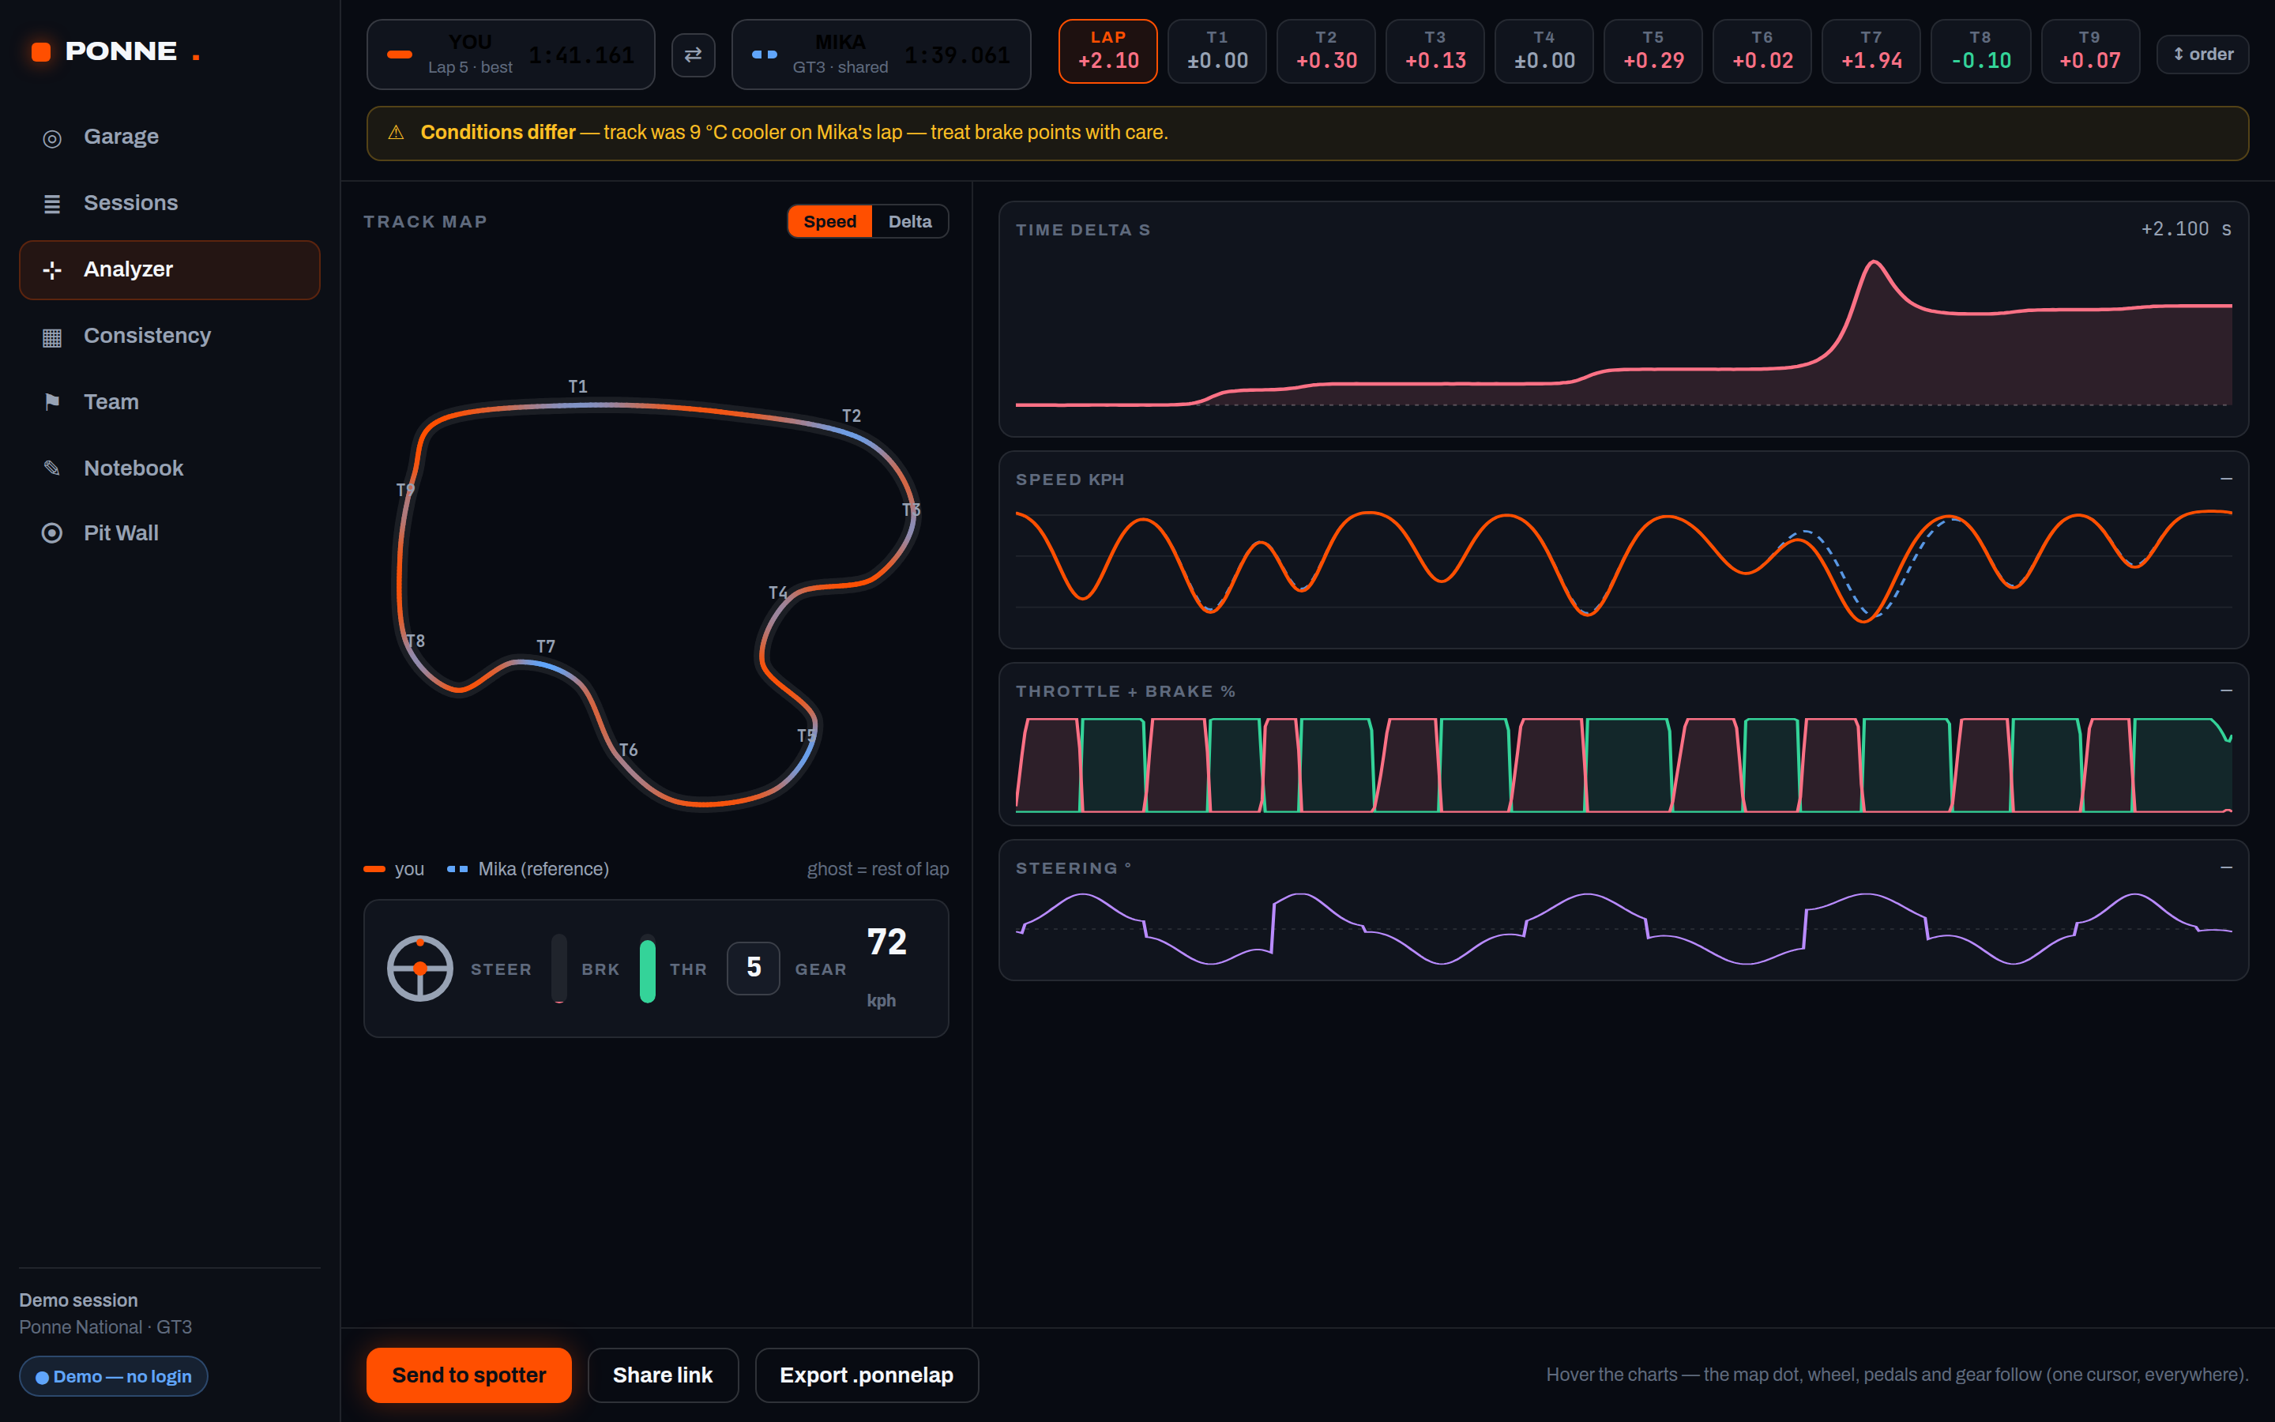2275x1422 pixels.
Task: Click the T1 corner label on map
Action: click(x=577, y=386)
